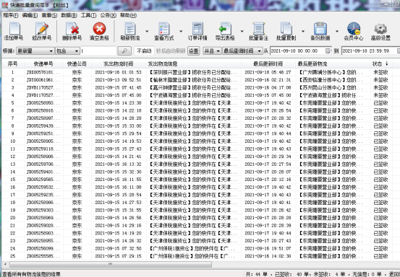Click the 状态 column header with sort arrow
Image resolution: width=400 pixels, height=277 pixels.
tap(380, 64)
